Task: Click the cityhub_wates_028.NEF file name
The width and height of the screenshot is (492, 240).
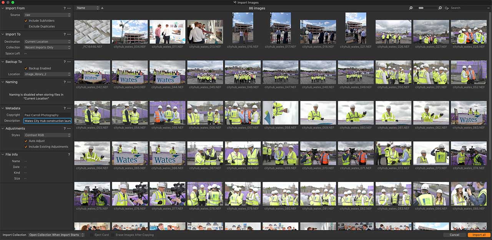Action: [x=469, y=47]
